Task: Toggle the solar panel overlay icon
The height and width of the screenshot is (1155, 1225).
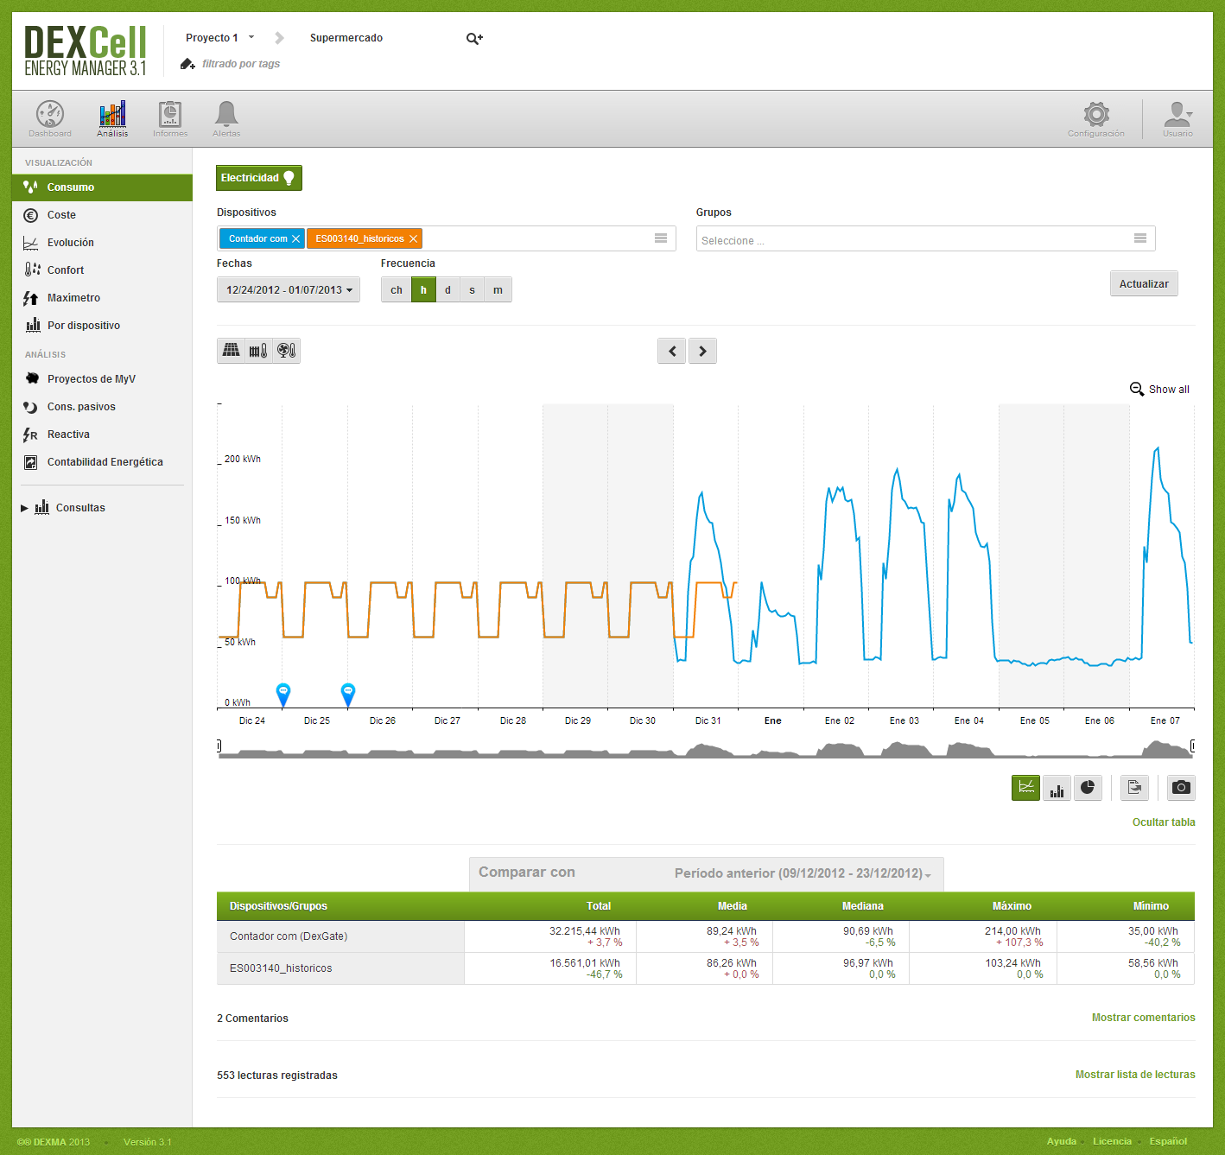Action: [x=231, y=351]
